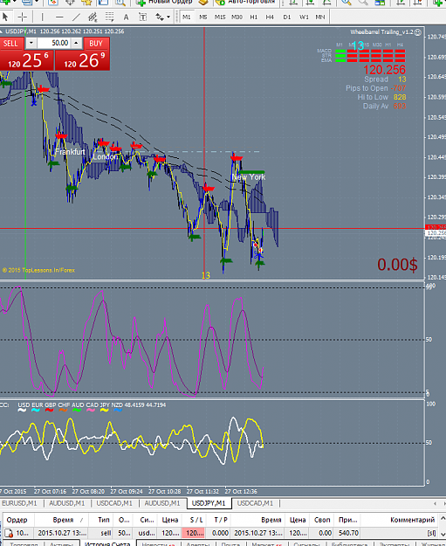Open the EURUSD,M1 chart tab

pos(19,503)
